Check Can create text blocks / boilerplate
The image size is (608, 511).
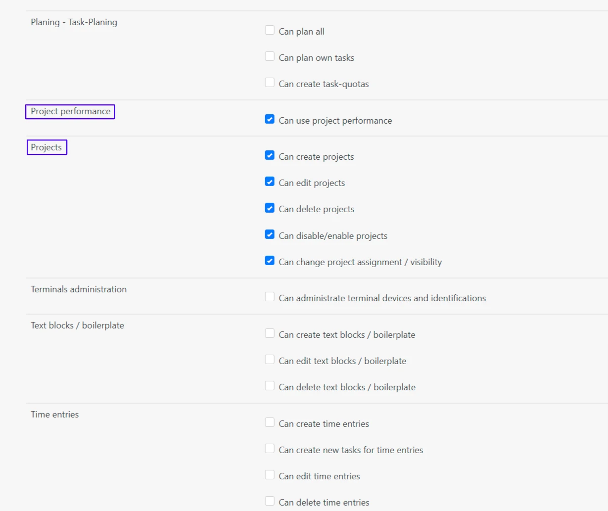pyautogui.click(x=270, y=333)
